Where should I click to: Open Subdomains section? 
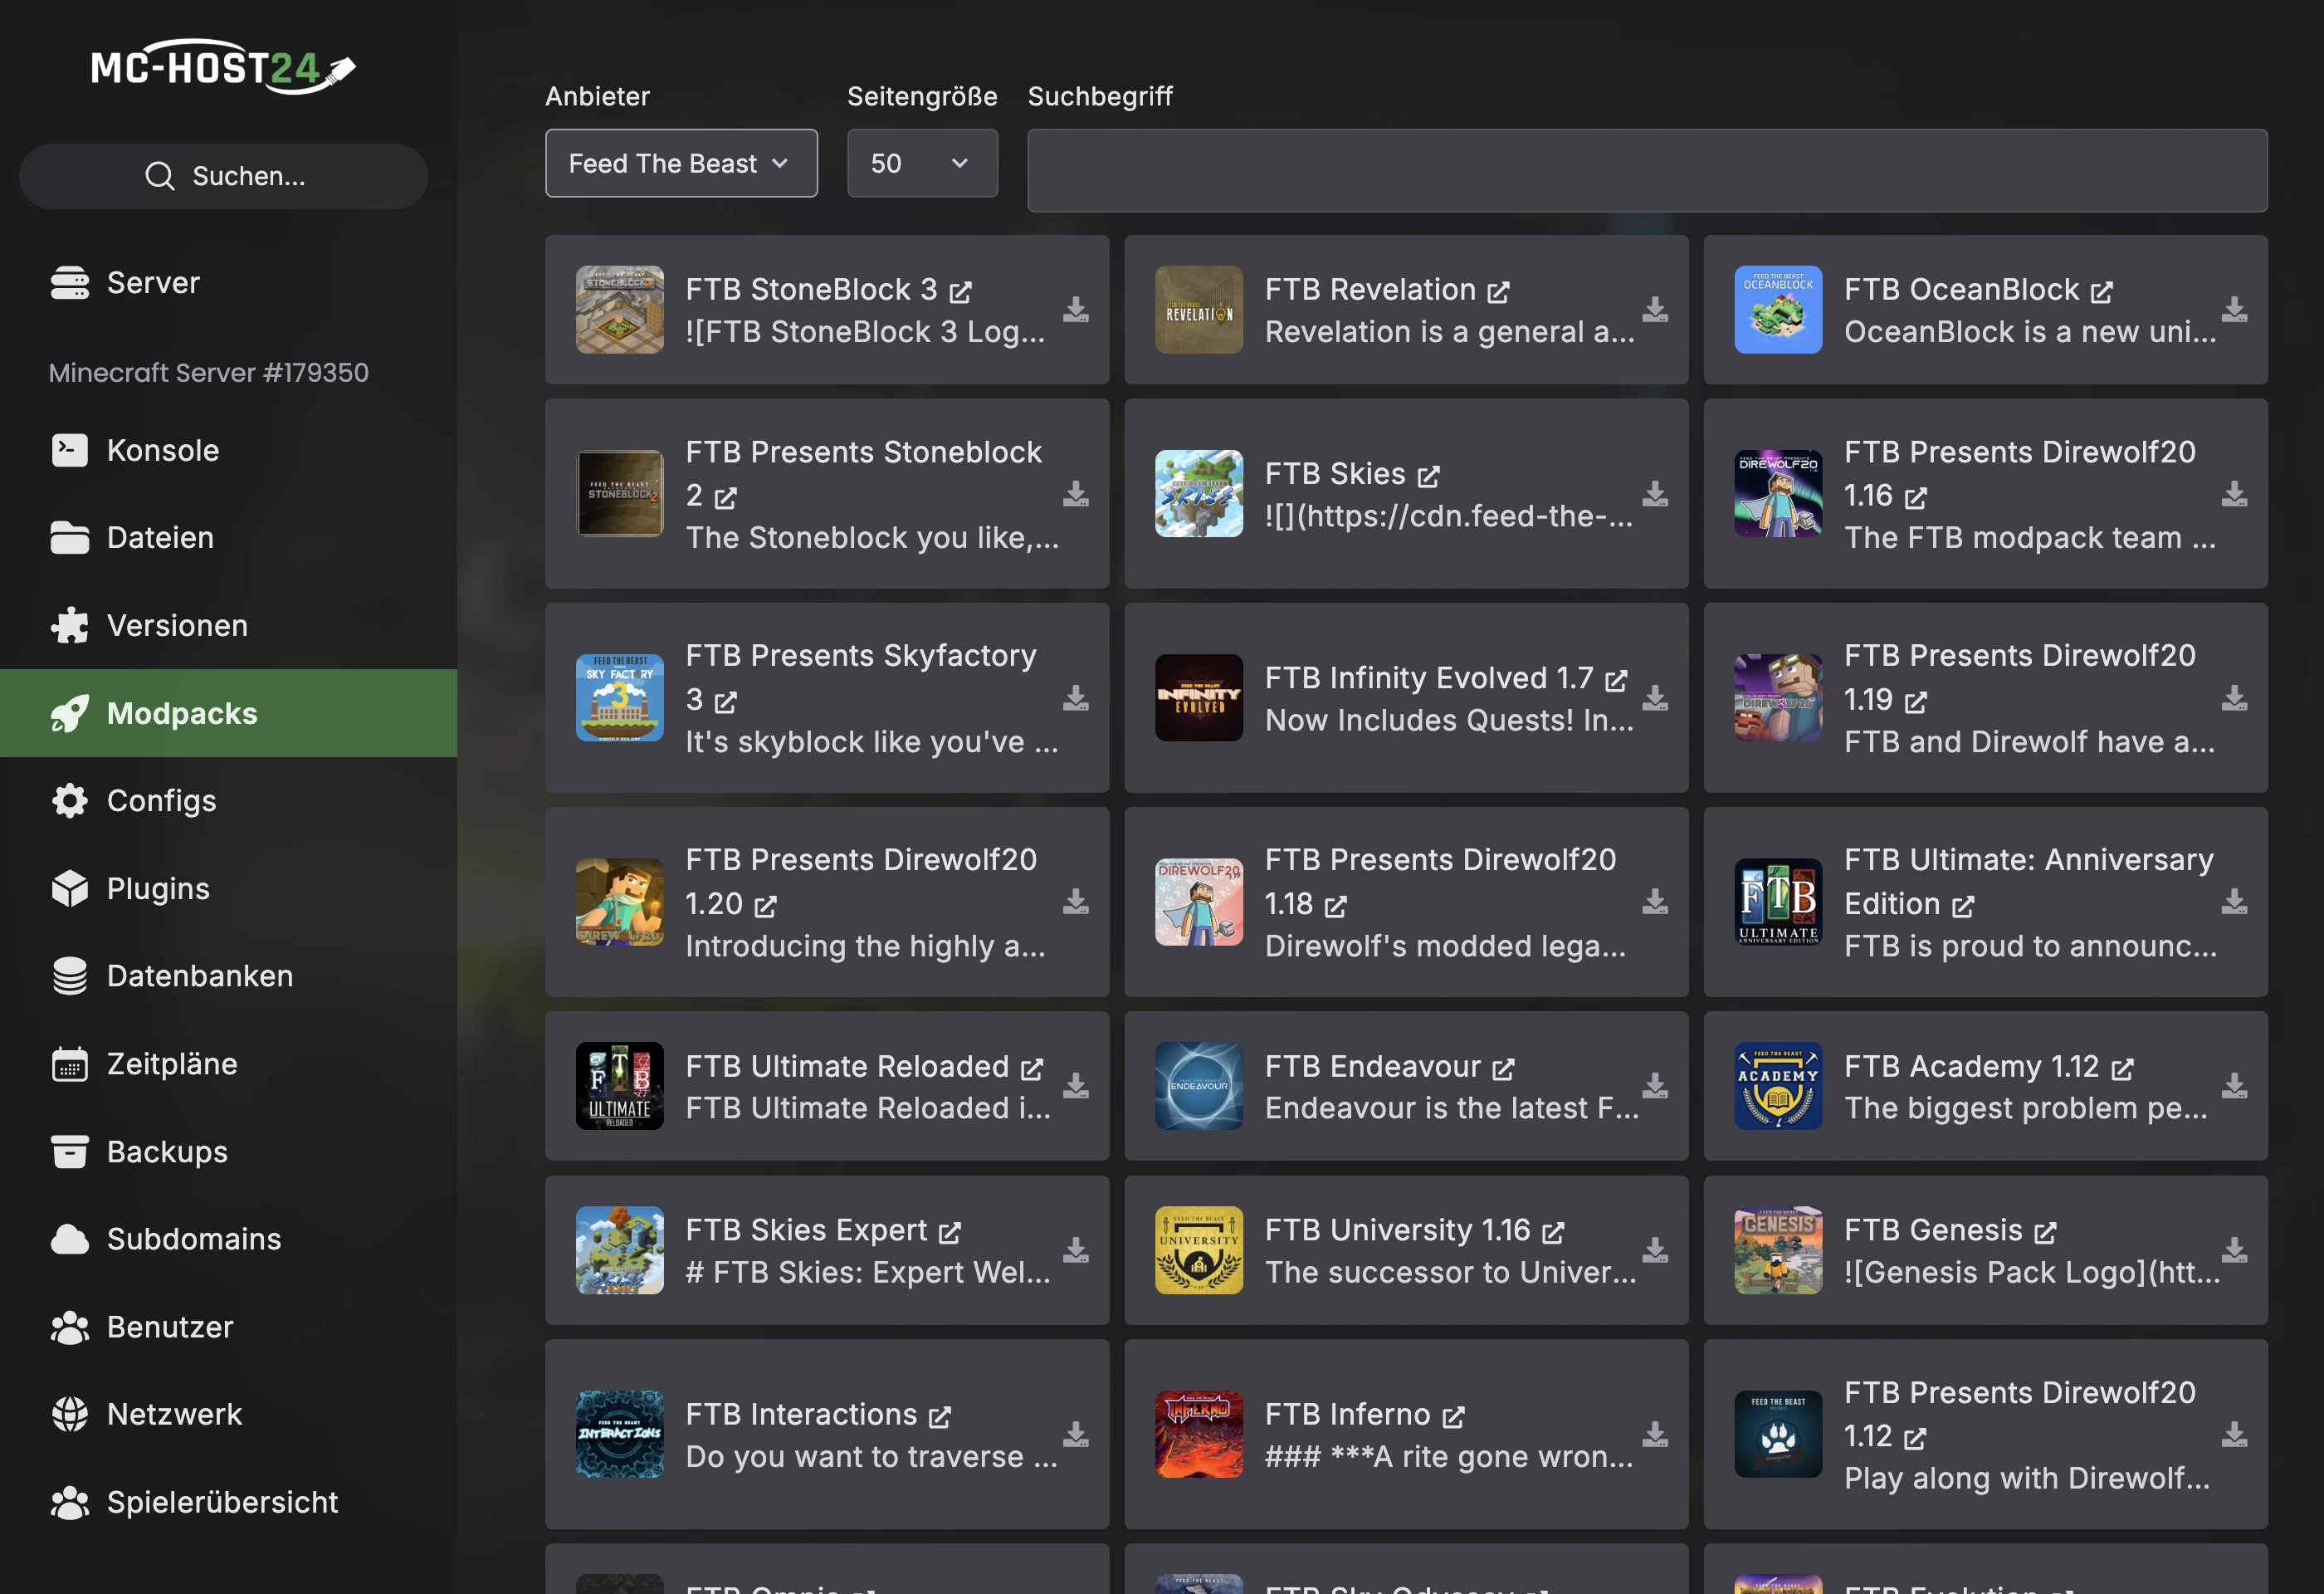coord(228,1238)
